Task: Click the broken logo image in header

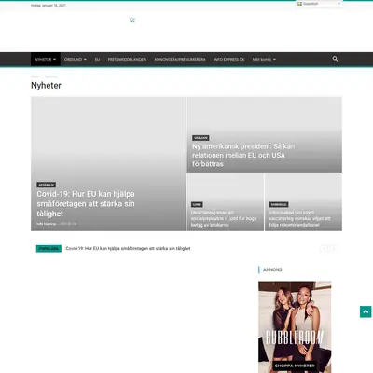Action: (132, 21)
